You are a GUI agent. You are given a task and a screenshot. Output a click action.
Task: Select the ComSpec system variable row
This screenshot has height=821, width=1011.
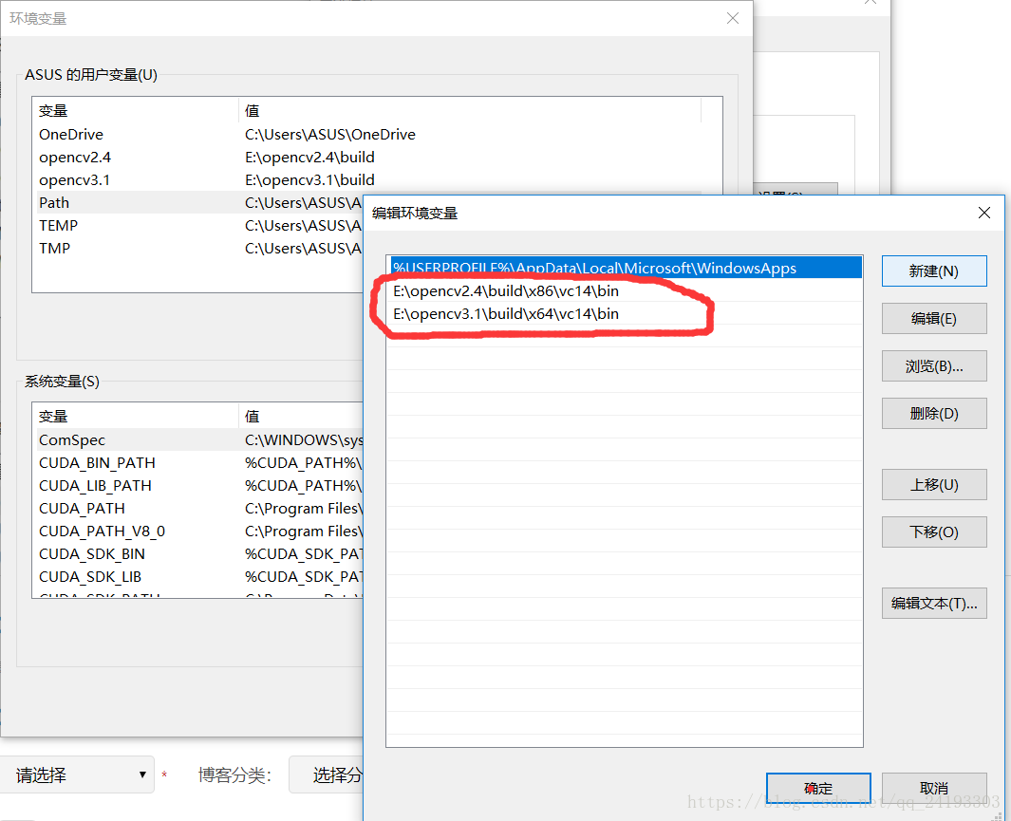click(x=200, y=440)
